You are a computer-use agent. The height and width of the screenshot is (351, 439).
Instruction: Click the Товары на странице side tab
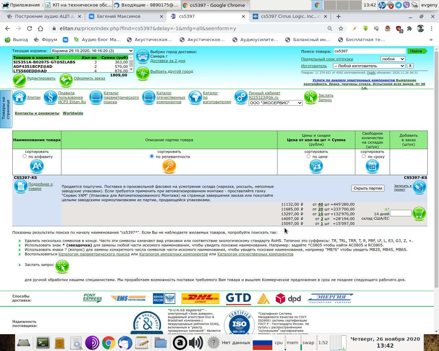[6, 109]
